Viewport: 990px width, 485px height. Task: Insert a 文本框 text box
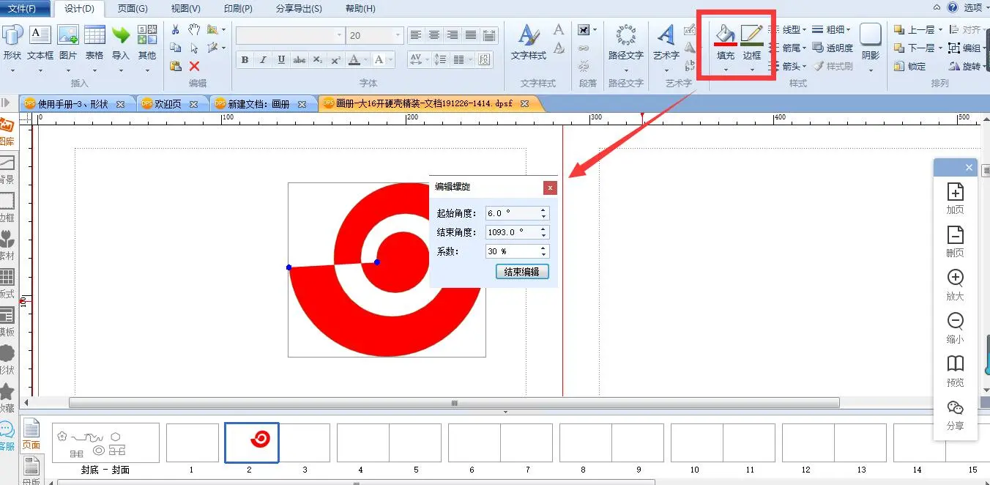[x=40, y=42]
